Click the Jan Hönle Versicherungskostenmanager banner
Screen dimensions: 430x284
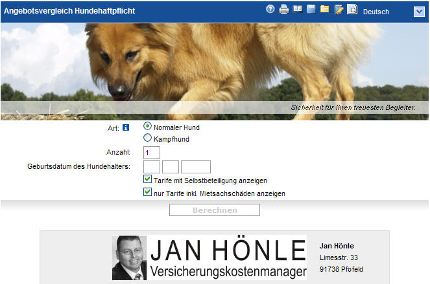(228, 257)
